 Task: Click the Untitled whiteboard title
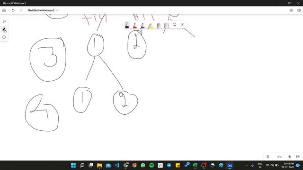pyautogui.click(x=41, y=10)
